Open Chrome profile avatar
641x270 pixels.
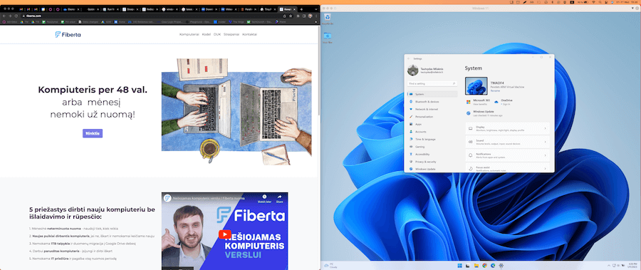pos(311,16)
